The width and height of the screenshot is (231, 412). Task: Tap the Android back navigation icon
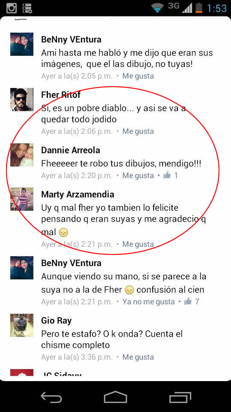tap(51, 397)
